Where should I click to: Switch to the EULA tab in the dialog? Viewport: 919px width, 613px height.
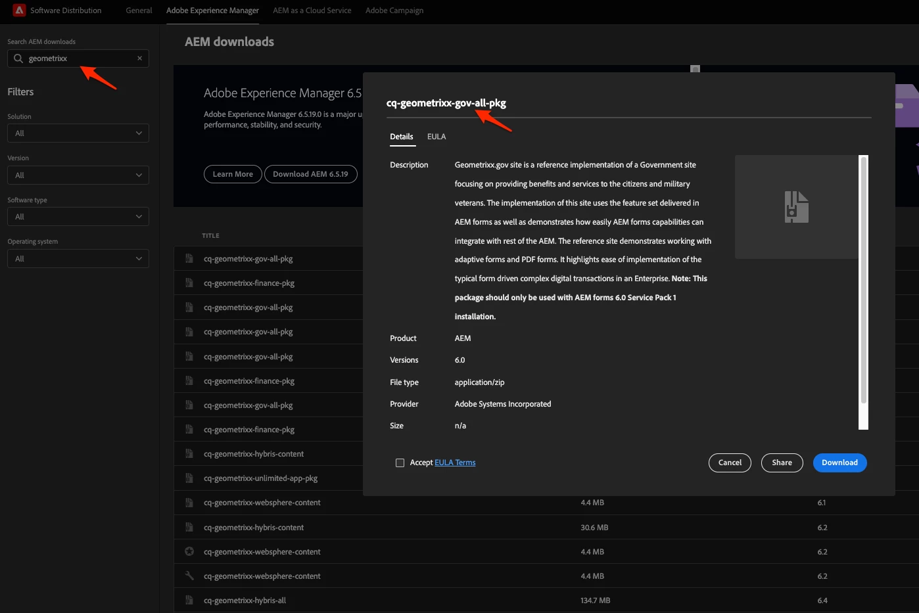pos(436,137)
